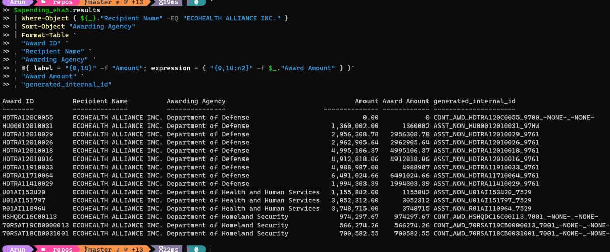Click award ID HU00012010031
Image resolution: width=610 pixels, height=252 pixels.
pos(27,125)
